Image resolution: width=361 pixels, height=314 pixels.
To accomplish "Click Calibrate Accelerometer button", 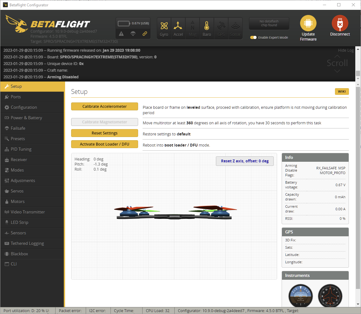I will click(104, 107).
